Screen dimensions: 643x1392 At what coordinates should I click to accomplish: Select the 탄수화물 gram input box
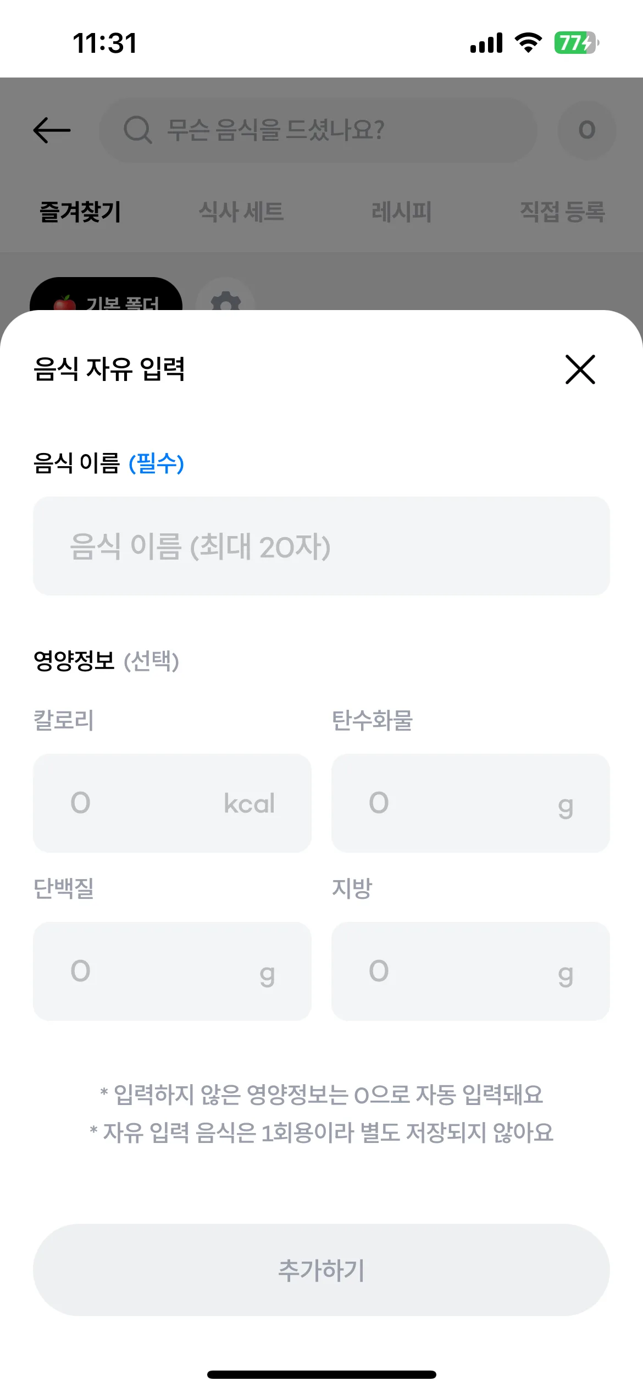coord(470,803)
